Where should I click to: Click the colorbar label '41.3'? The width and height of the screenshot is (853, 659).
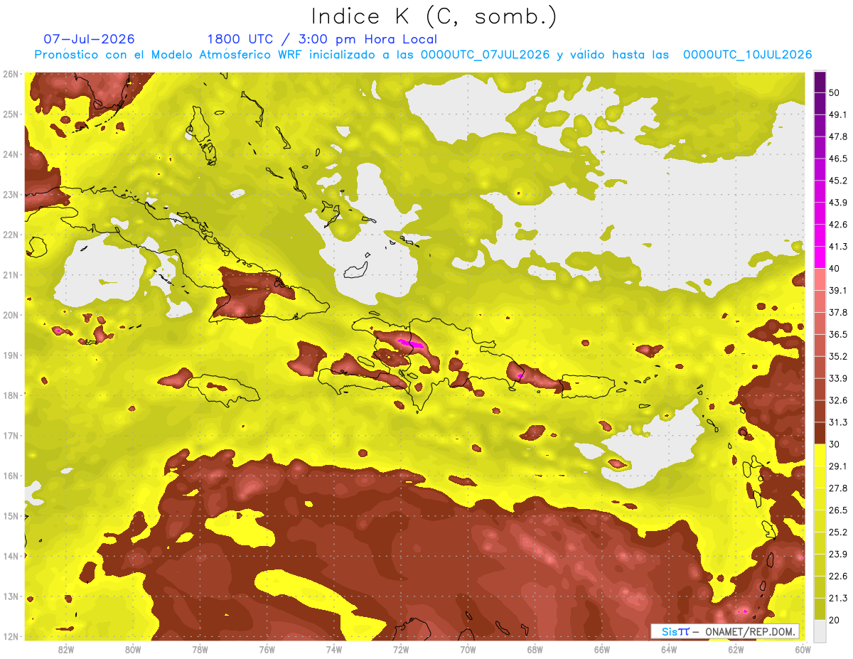pyautogui.click(x=837, y=247)
